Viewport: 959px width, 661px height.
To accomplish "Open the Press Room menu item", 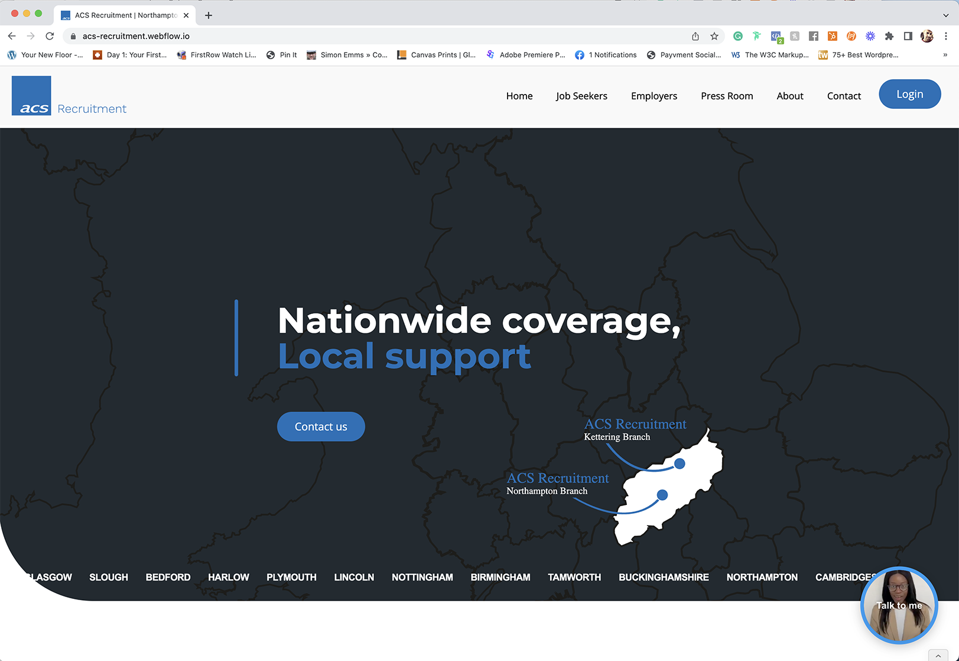I will (x=727, y=96).
